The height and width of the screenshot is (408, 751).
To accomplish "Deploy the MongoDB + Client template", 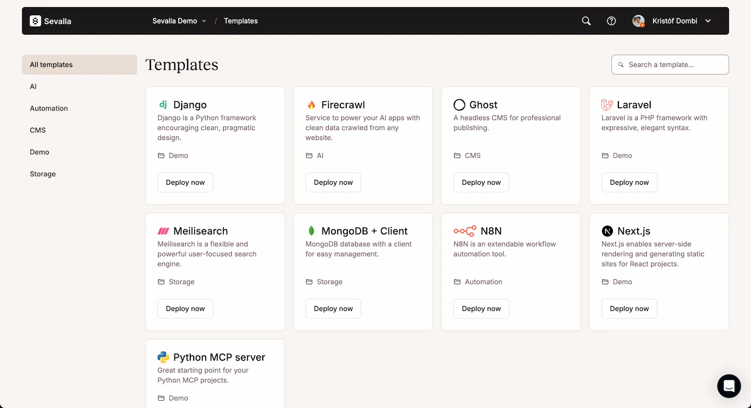I will click(x=333, y=309).
